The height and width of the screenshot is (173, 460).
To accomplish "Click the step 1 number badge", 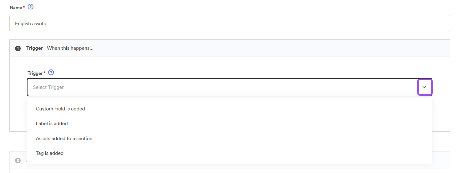I will point(18,48).
